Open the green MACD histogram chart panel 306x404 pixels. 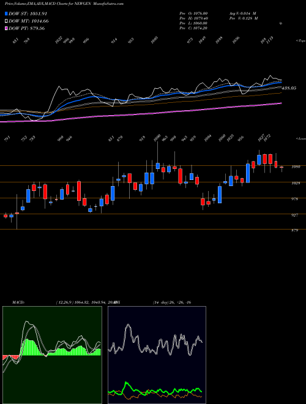coord(52,355)
